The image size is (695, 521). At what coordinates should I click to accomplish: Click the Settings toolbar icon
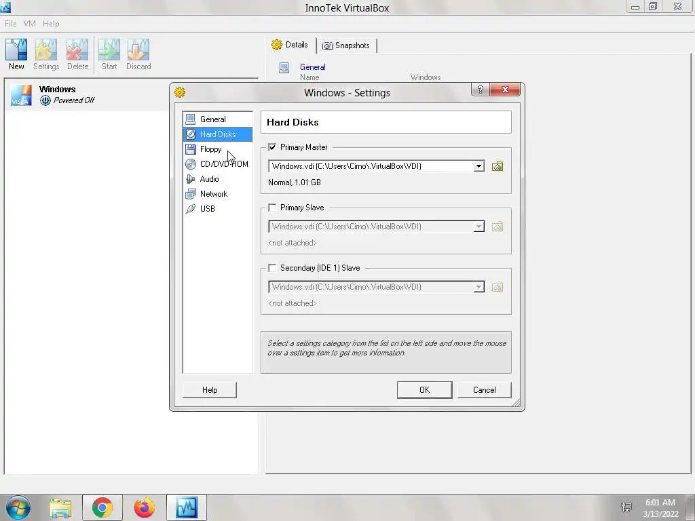click(46, 54)
